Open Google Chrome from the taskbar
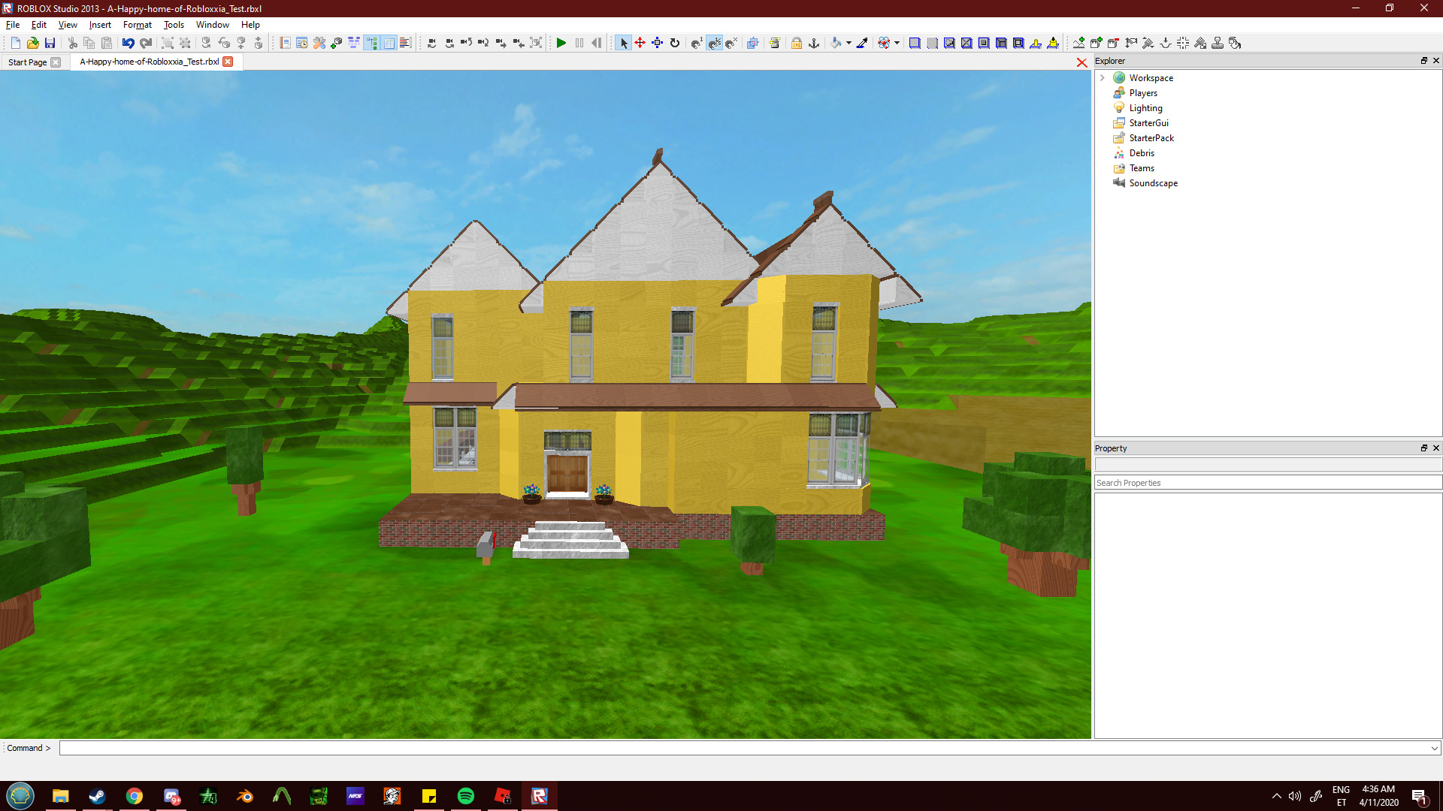This screenshot has height=811, width=1443. [x=135, y=796]
